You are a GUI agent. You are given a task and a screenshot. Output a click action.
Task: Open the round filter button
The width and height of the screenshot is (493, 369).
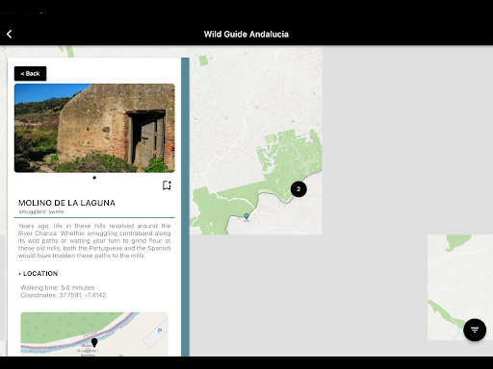pyautogui.click(x=475, y=330)
